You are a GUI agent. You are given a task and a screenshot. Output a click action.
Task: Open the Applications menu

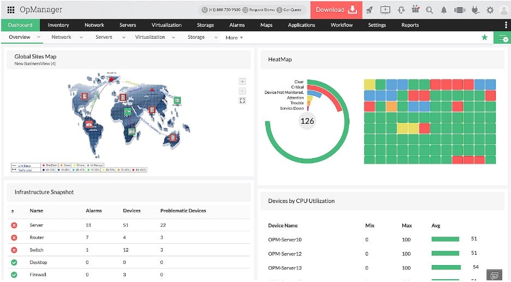tap(301, 25)
